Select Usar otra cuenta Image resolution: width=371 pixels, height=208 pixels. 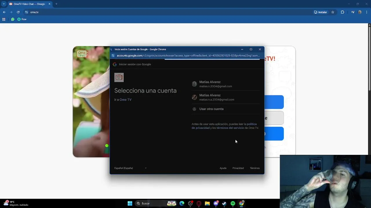(225, 109)
